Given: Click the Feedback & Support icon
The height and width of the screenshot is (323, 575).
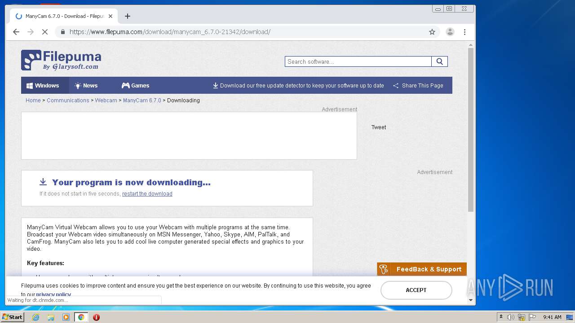Looking at the screenshot, I should point(384,269).
